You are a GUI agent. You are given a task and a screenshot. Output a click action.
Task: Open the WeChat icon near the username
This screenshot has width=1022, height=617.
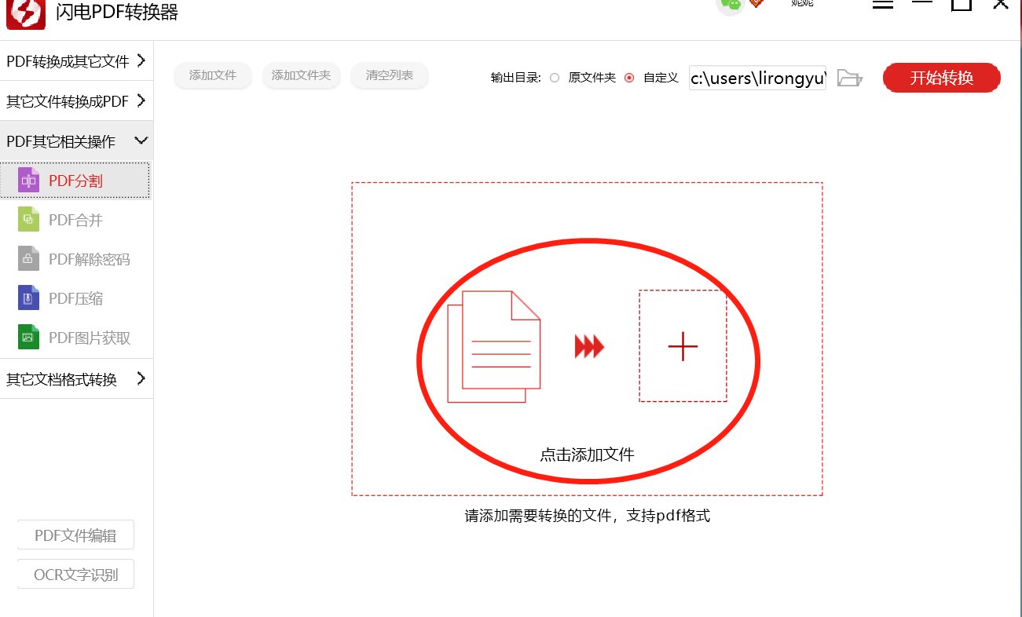pos(730,5)
